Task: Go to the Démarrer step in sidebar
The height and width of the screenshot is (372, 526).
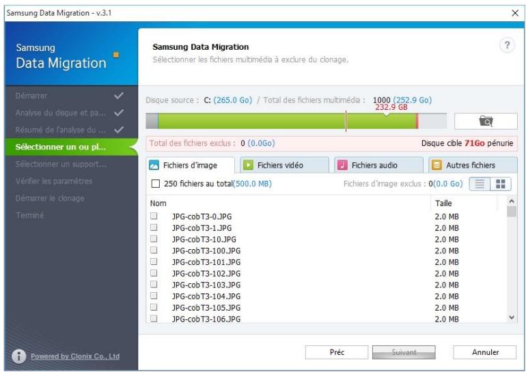Action: 72,96
